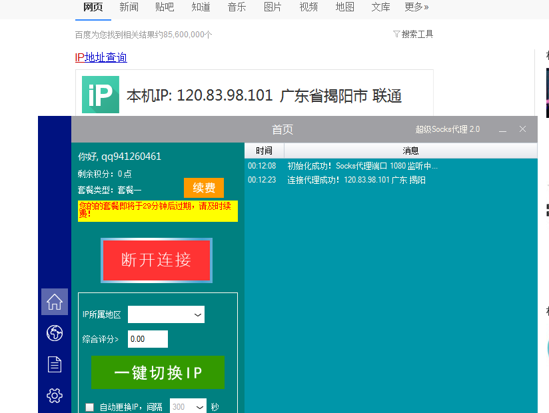Click the 时间 column header
This screenshot has width=549, height=413.
pyautogui.click(x=264, y=151)
